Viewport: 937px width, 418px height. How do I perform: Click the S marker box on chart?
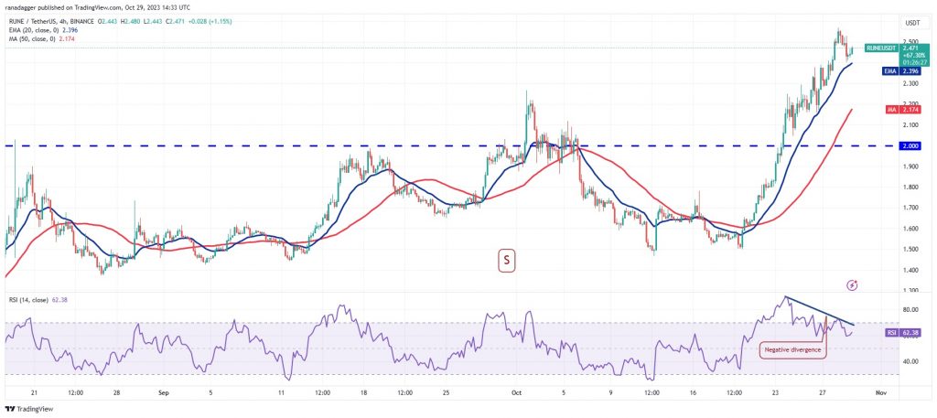click(507, 261)
